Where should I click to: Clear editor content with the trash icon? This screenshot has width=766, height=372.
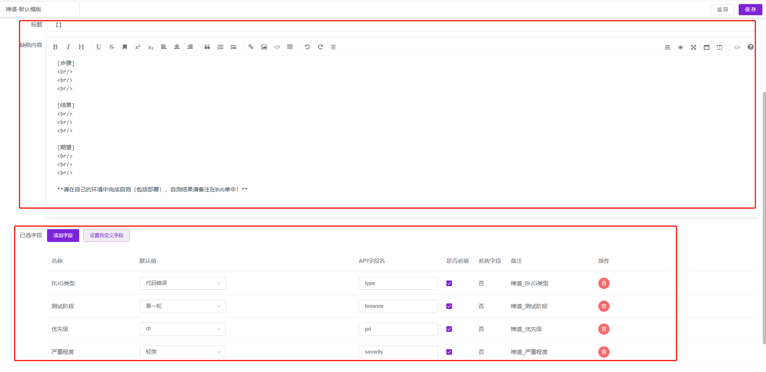click(x=333, y=47)
